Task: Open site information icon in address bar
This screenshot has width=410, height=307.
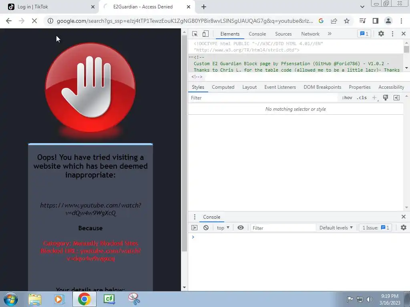Action: pyautogui.click(x=50, y=21)
